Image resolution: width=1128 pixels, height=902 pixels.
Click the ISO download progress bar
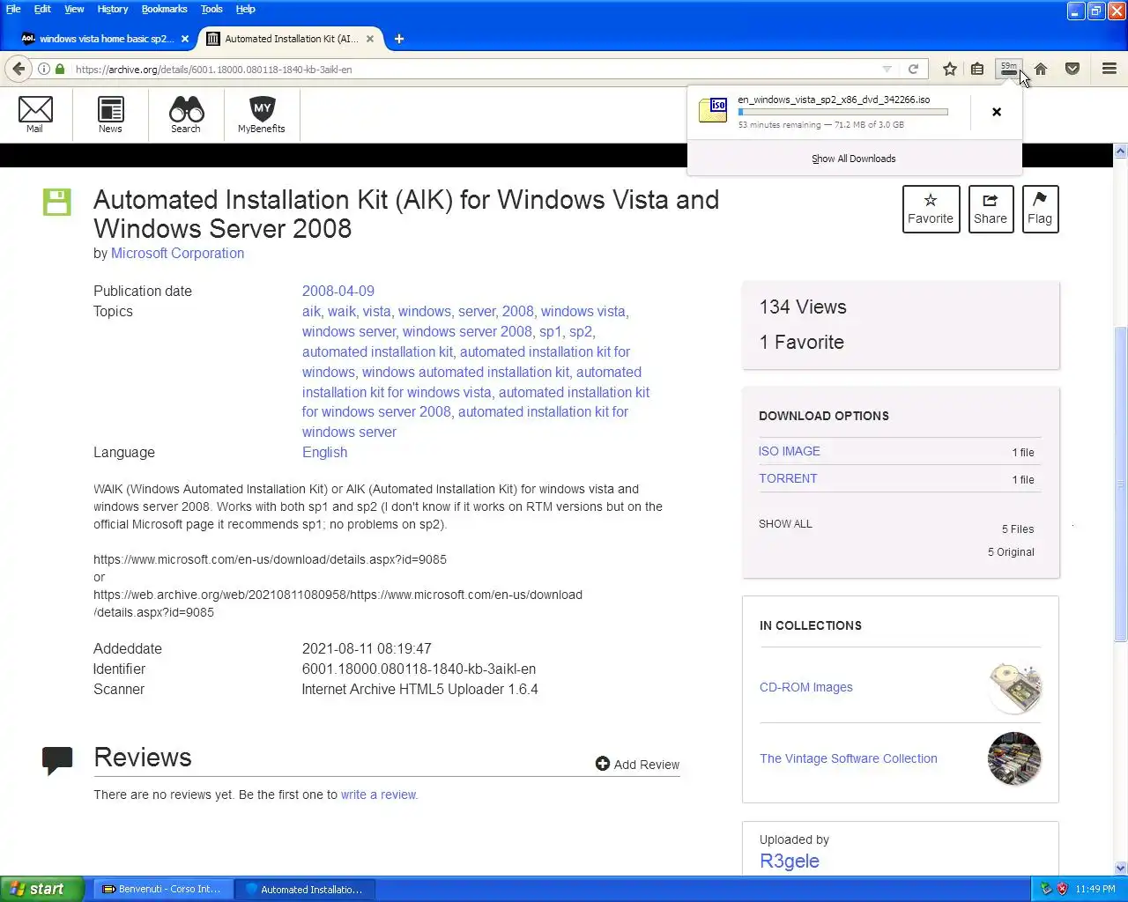pos(843,112)
